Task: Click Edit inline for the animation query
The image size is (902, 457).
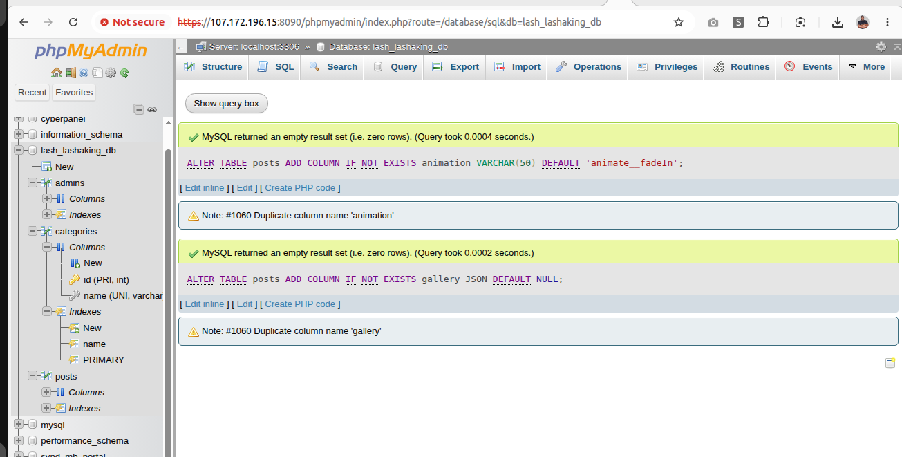Action: coord(205,188)
